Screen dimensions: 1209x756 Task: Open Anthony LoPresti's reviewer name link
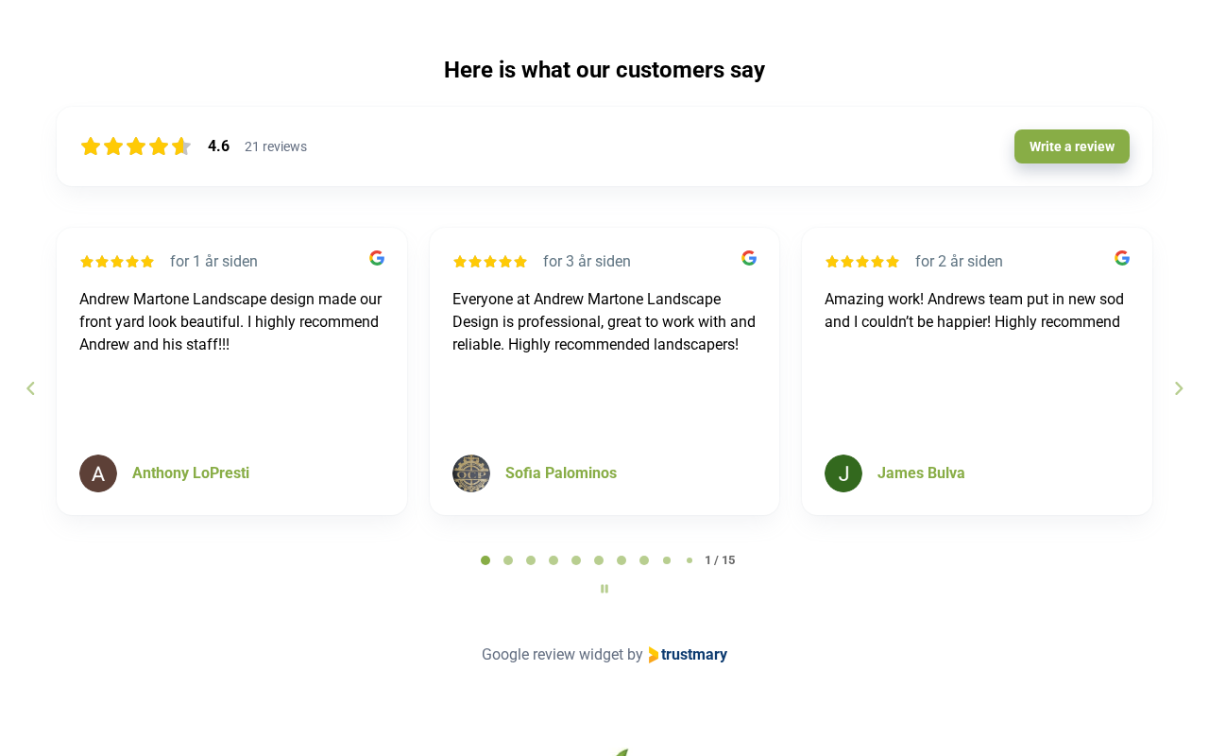[x=191, y=473]
